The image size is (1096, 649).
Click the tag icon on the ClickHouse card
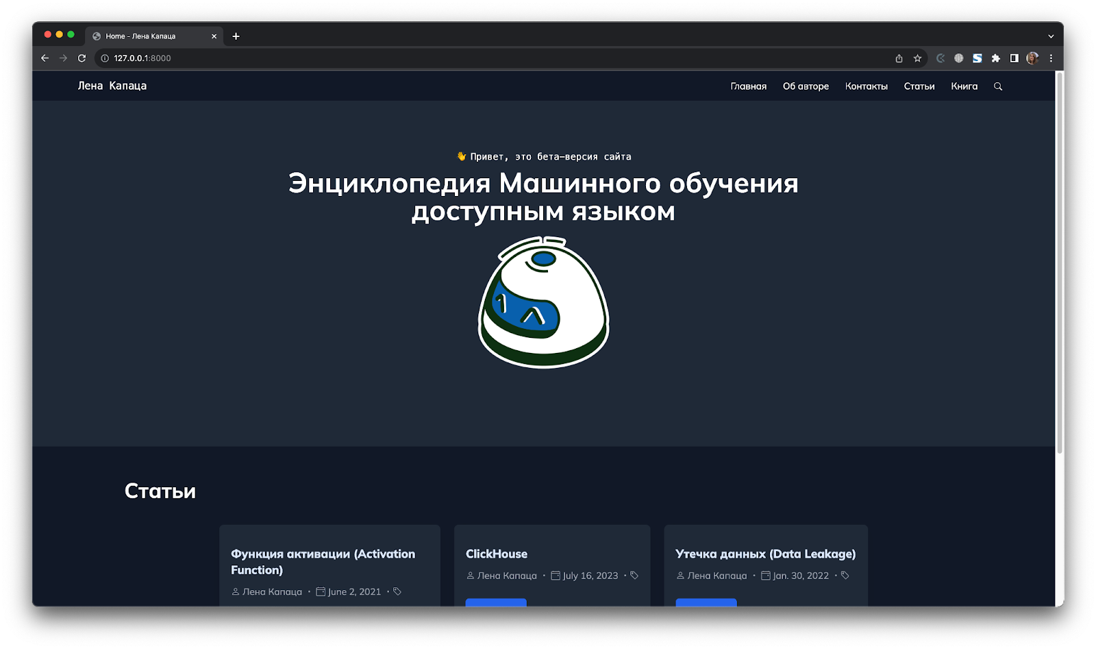pos(634,575)
